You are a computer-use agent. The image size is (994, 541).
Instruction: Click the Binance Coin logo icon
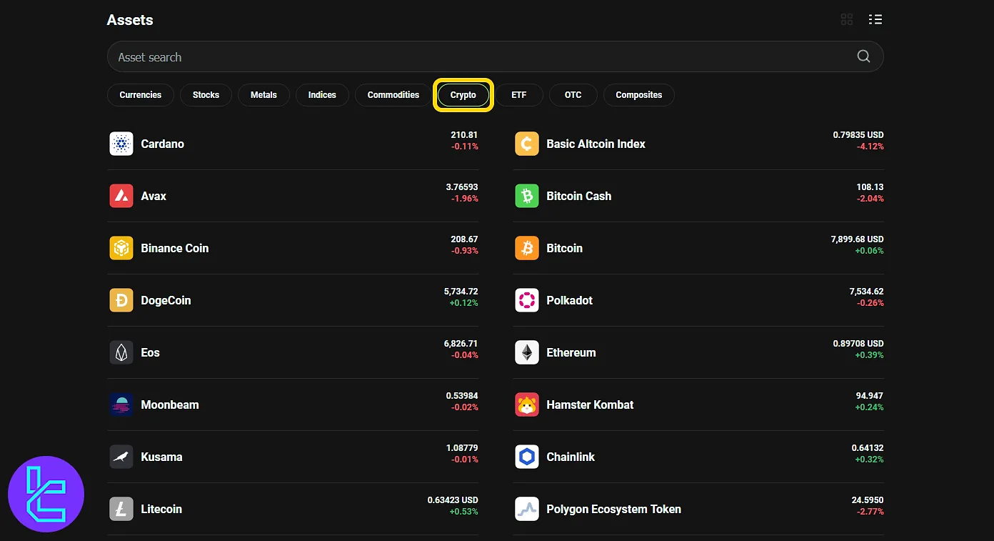[x=121, y=248]
